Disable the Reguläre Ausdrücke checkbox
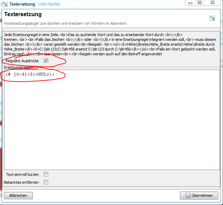Image resolution: width=223 pixels, height=205 pixels. (46, 61)
